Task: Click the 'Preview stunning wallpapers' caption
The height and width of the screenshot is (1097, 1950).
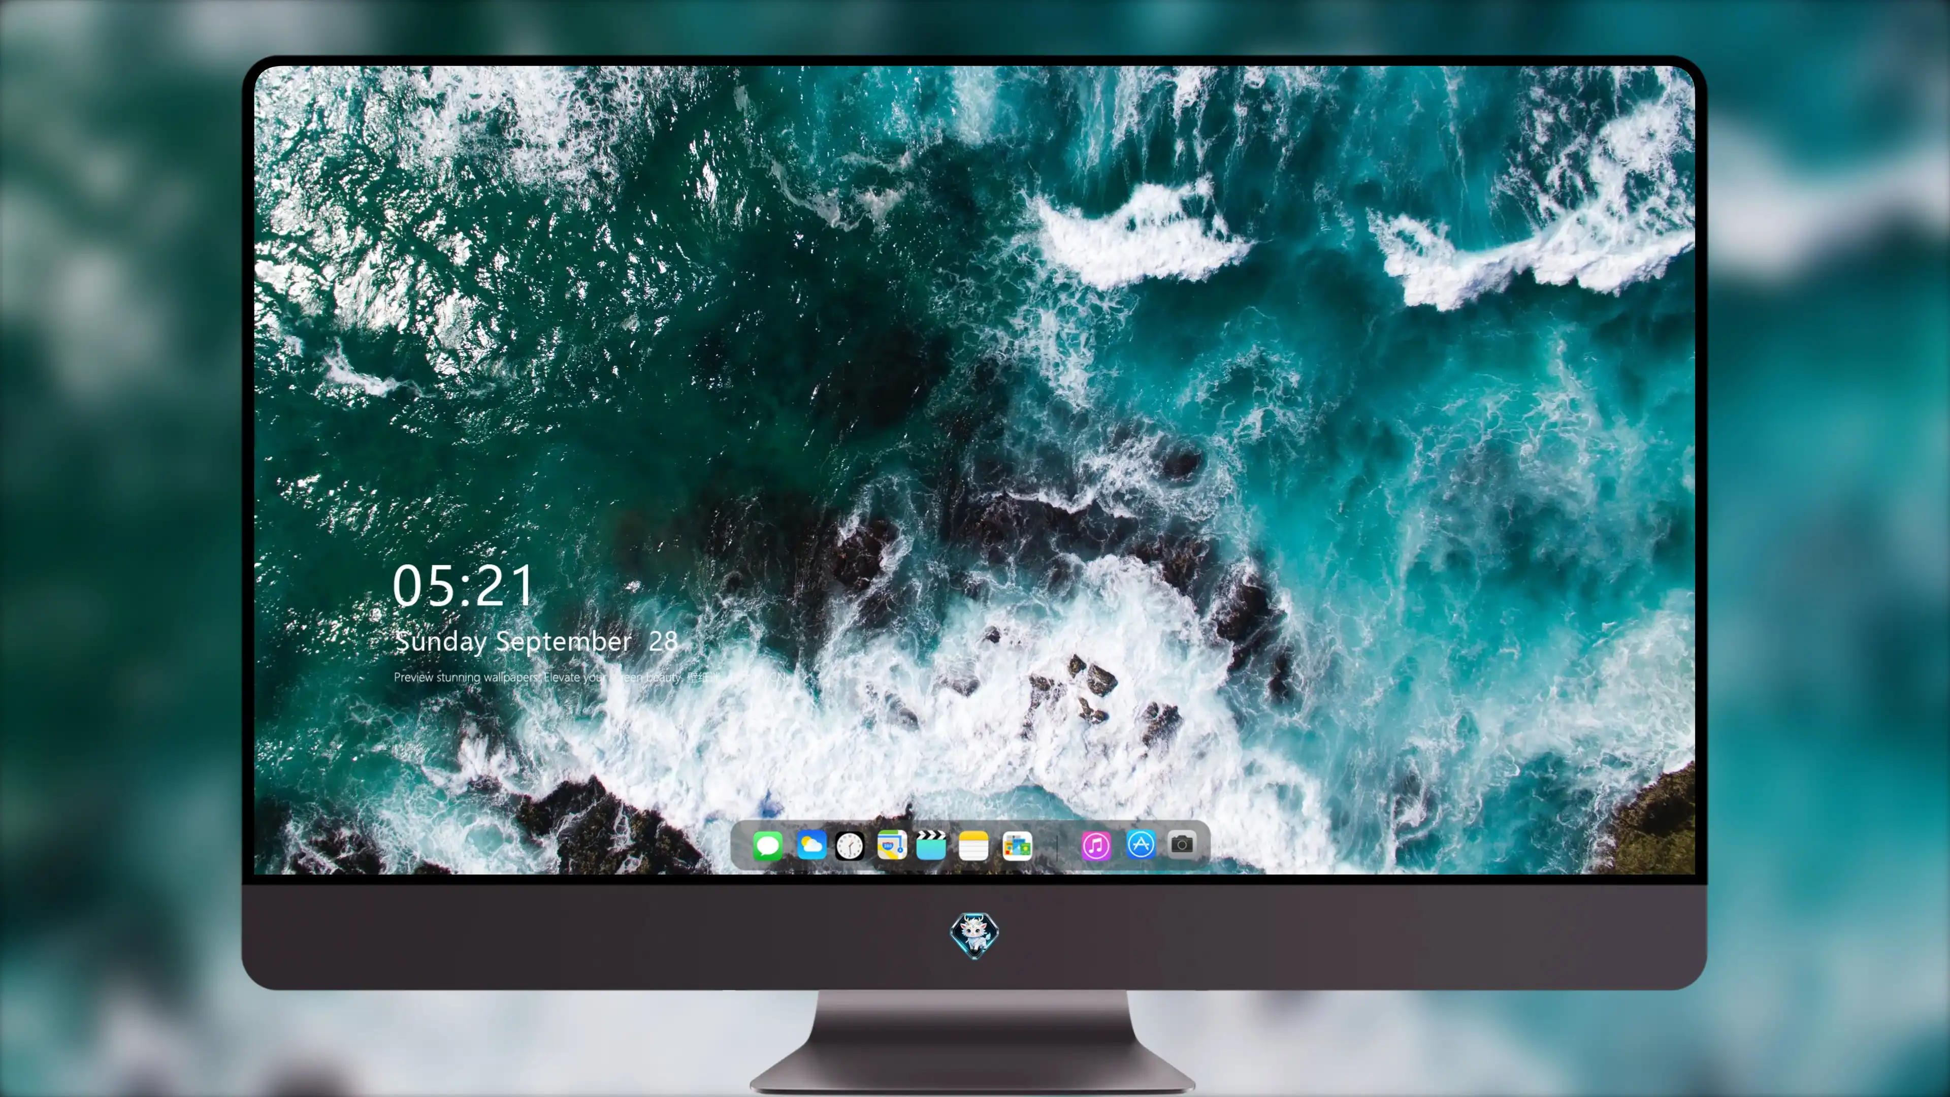Action: [591, 677]
